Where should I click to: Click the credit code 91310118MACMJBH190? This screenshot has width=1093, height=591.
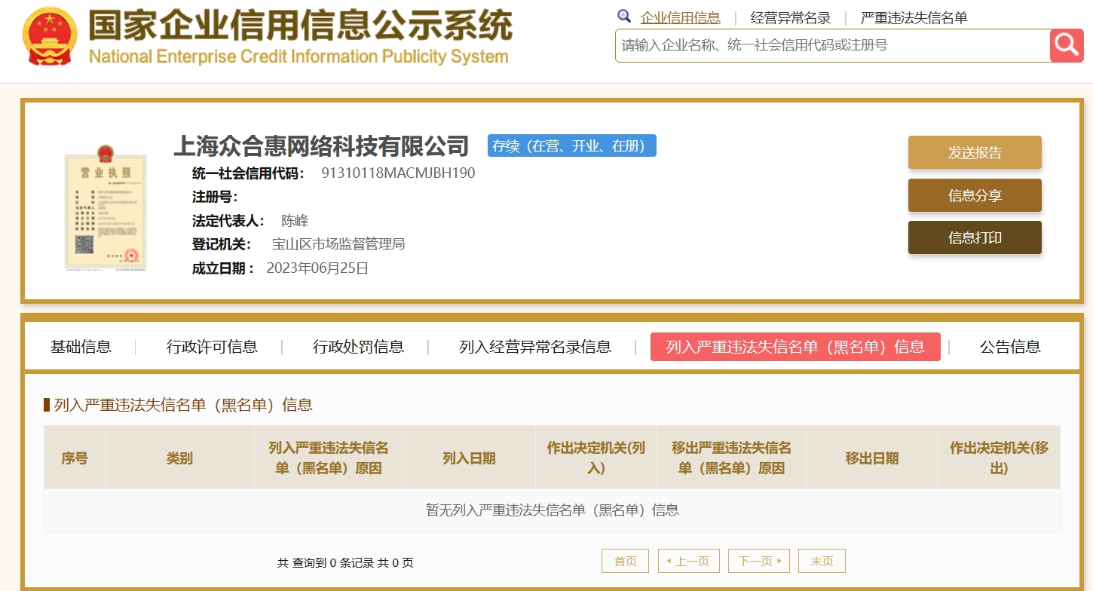[x=398, y=173]
